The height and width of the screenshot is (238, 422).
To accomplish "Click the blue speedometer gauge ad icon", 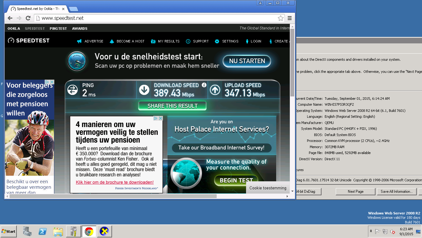I will 77,61.
